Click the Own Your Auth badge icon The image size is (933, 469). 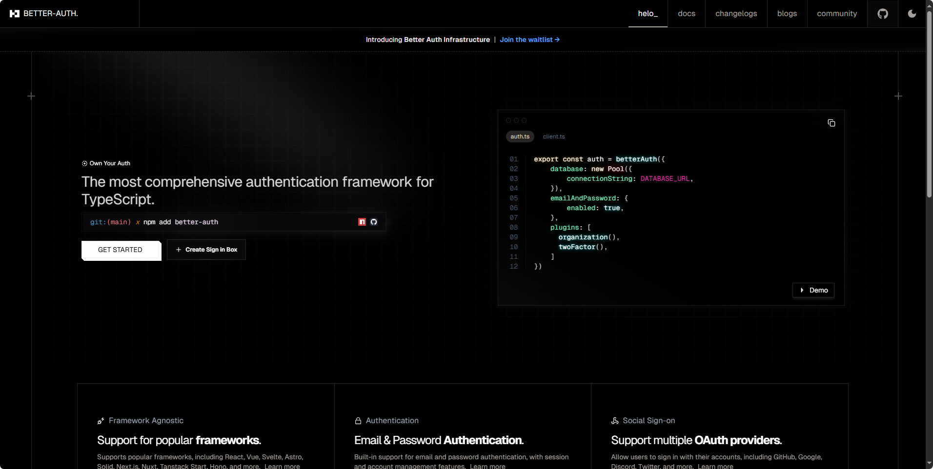point(84,163)
